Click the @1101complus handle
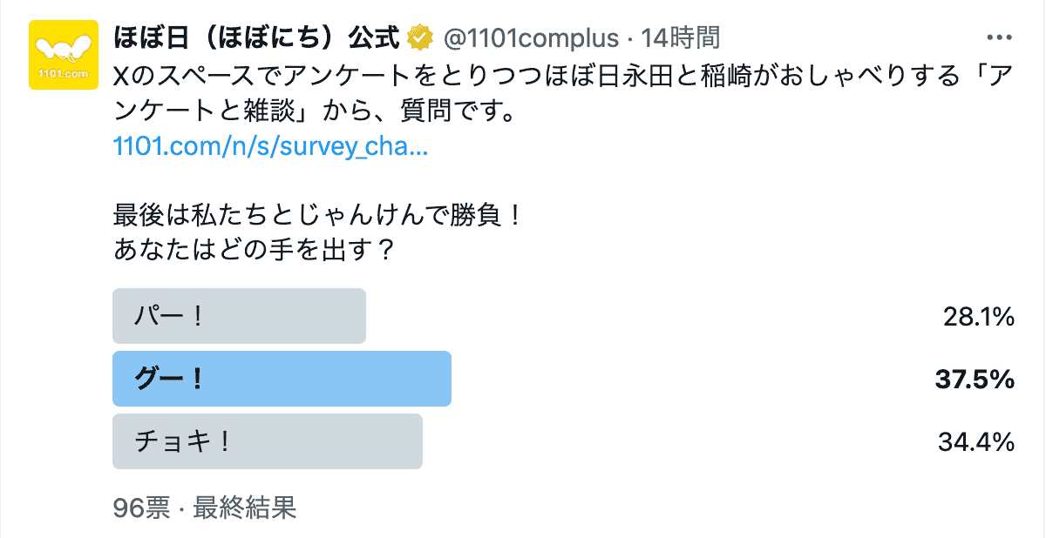This screenshot has height=538, width=1046. [530, 38]
